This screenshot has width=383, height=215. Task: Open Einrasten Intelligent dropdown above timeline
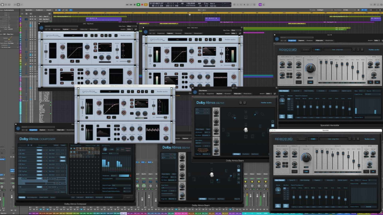click(x=325, y=10)
